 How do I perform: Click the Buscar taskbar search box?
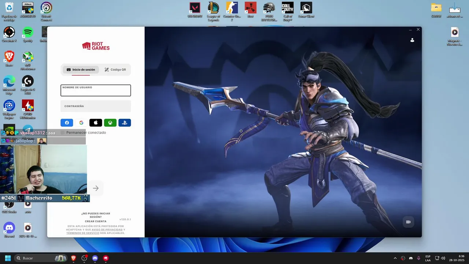tap(41, 258)
